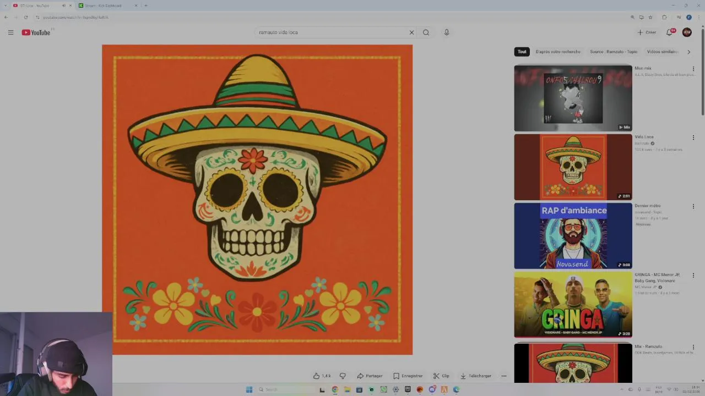Select the Vidéos similaires chip
705x396 pixels.
(663, 52)
